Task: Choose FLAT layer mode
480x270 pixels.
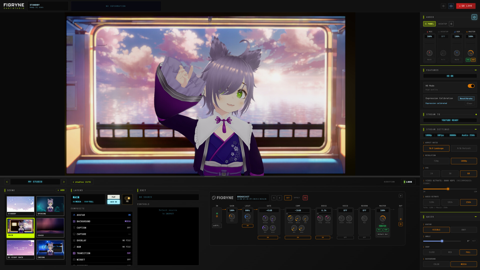Action: pos(113,197)
